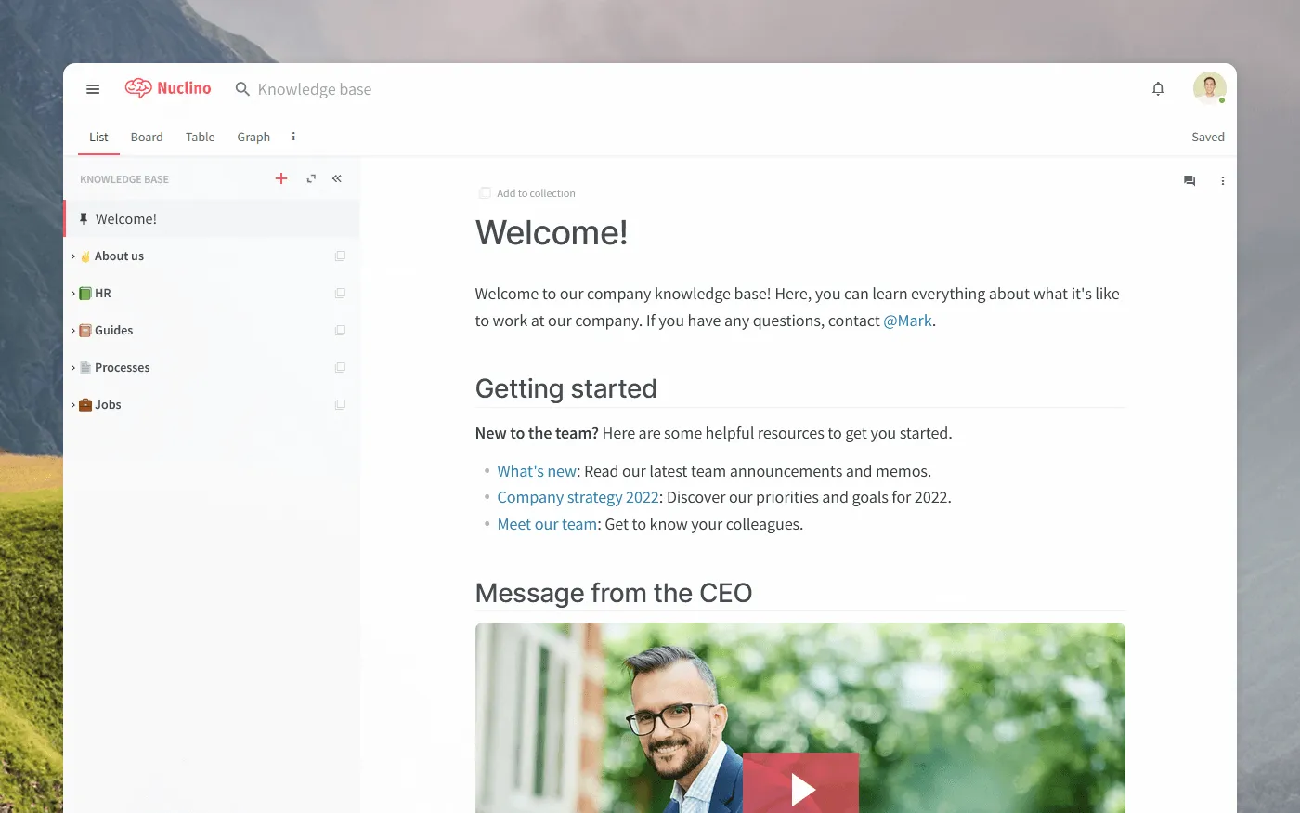Click the Nuclino brain logo
This screenshot has height=813, width=1300.
coord(138,88)
